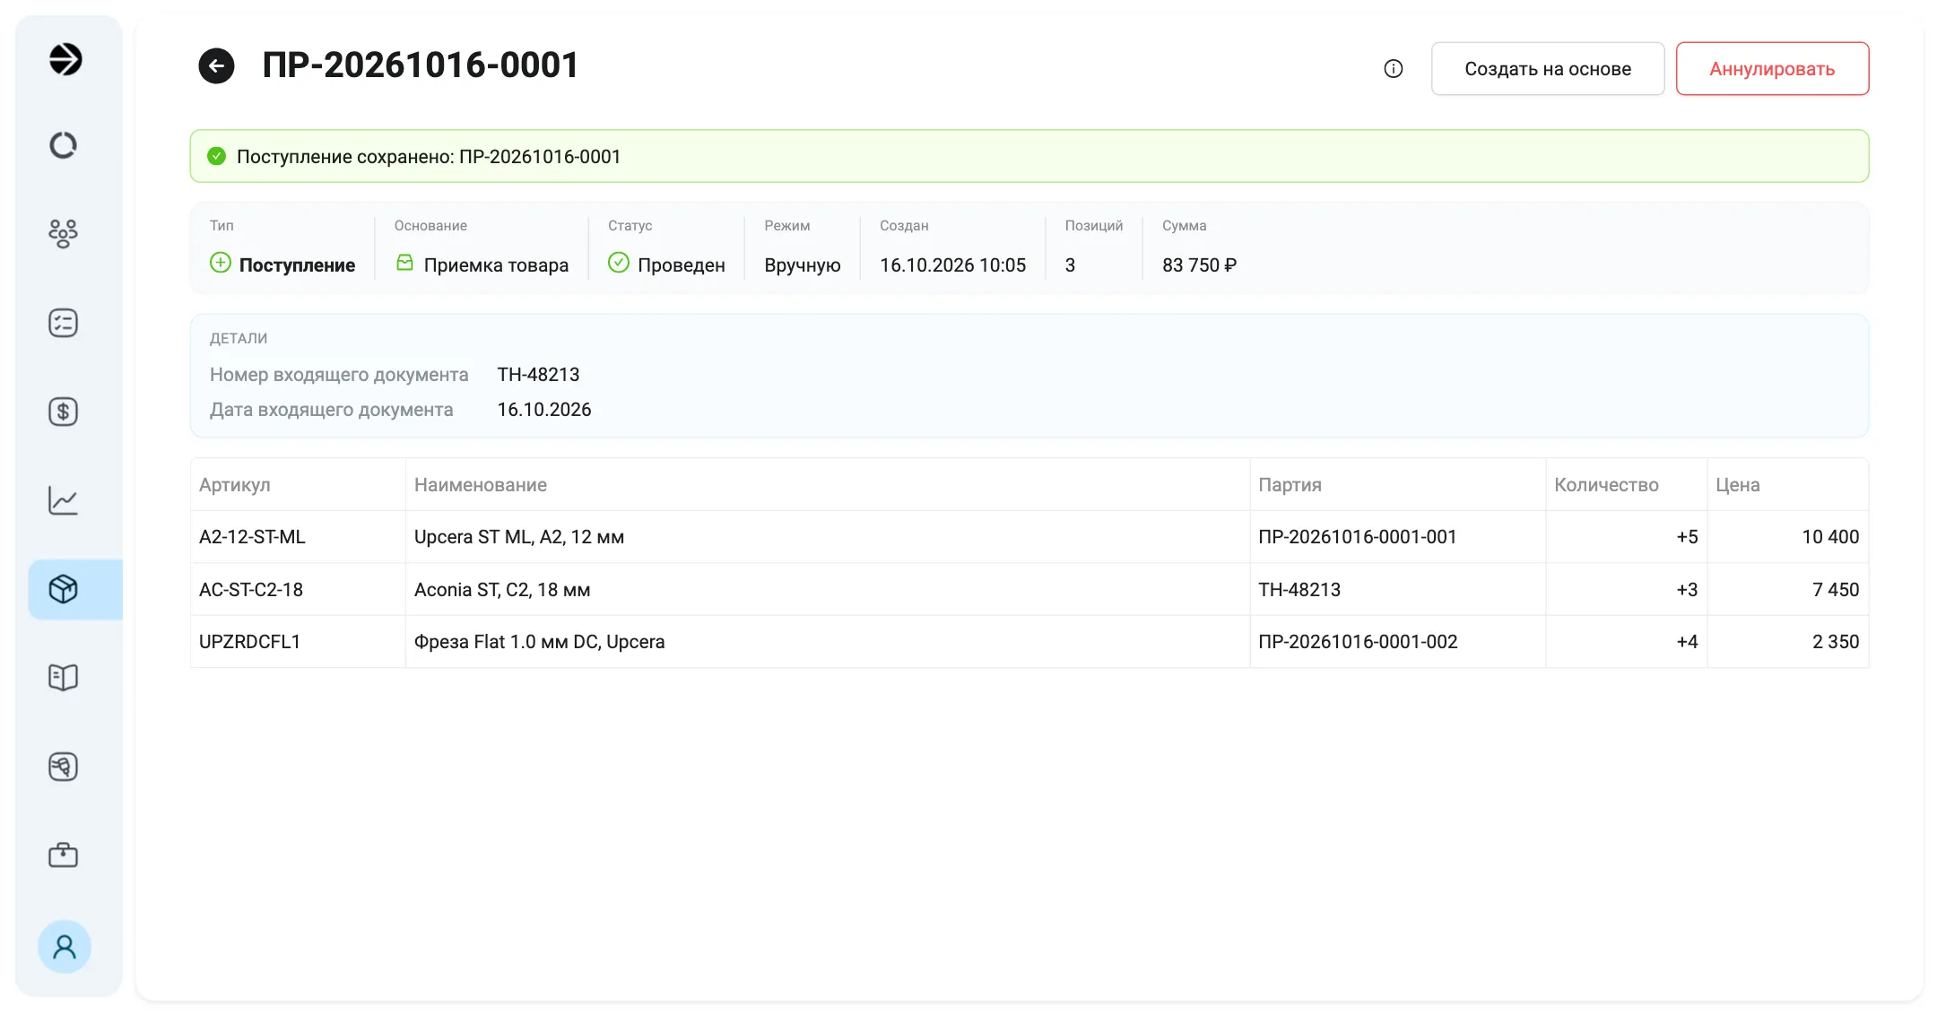Click incoming document number ТН-48213 in details

pos(539,375)
